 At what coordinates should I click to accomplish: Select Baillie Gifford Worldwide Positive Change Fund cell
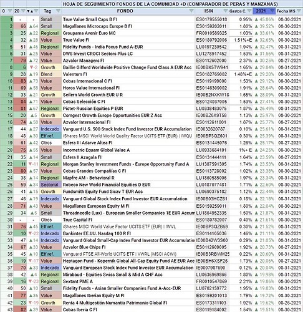coord(128,67)
